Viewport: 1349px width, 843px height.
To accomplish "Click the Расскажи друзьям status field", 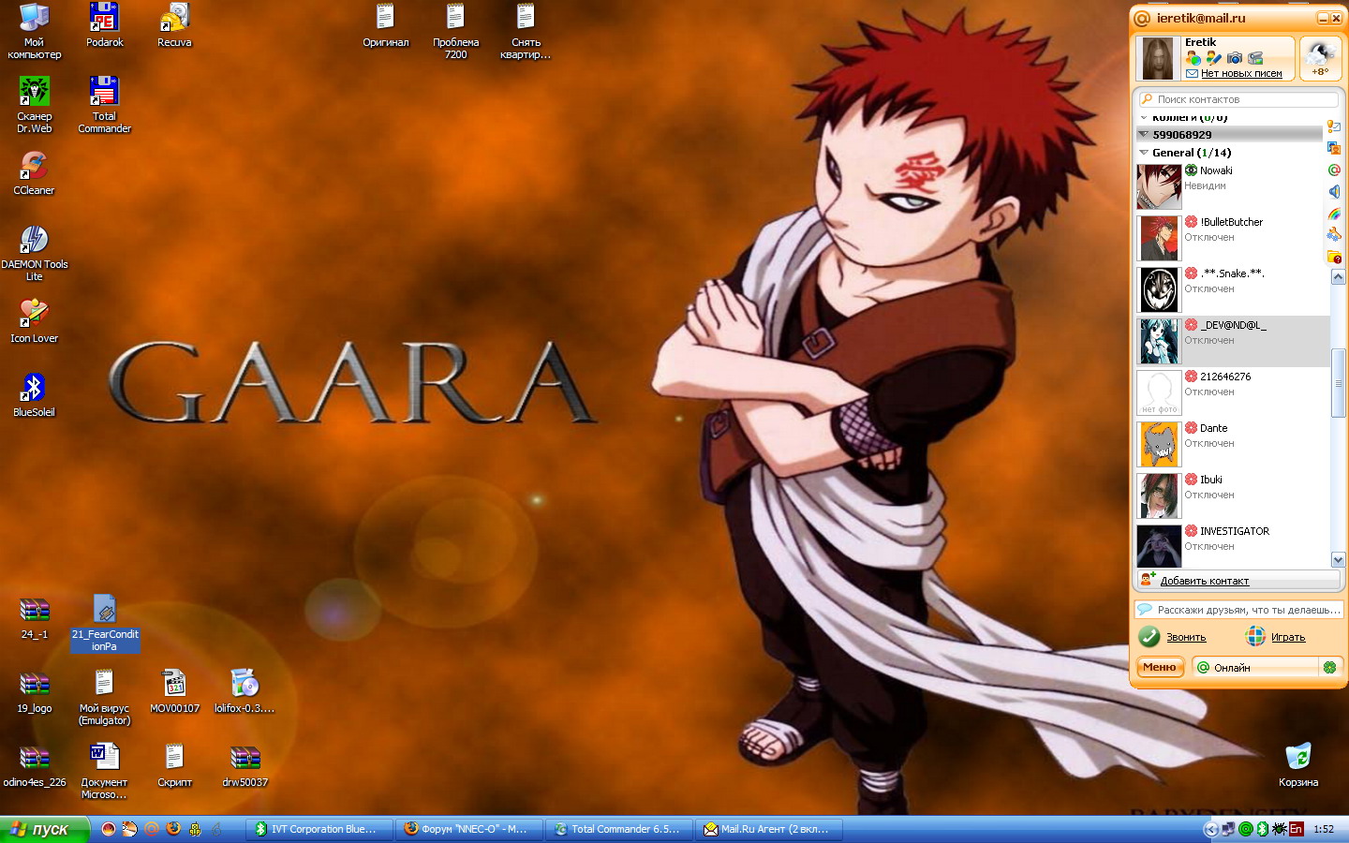I will [1239, 610].
